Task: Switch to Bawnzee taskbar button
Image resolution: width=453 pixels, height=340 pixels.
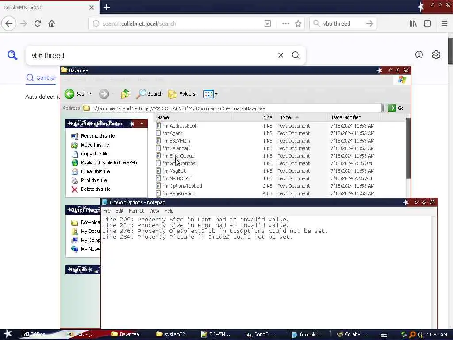Action: point(125,334)
